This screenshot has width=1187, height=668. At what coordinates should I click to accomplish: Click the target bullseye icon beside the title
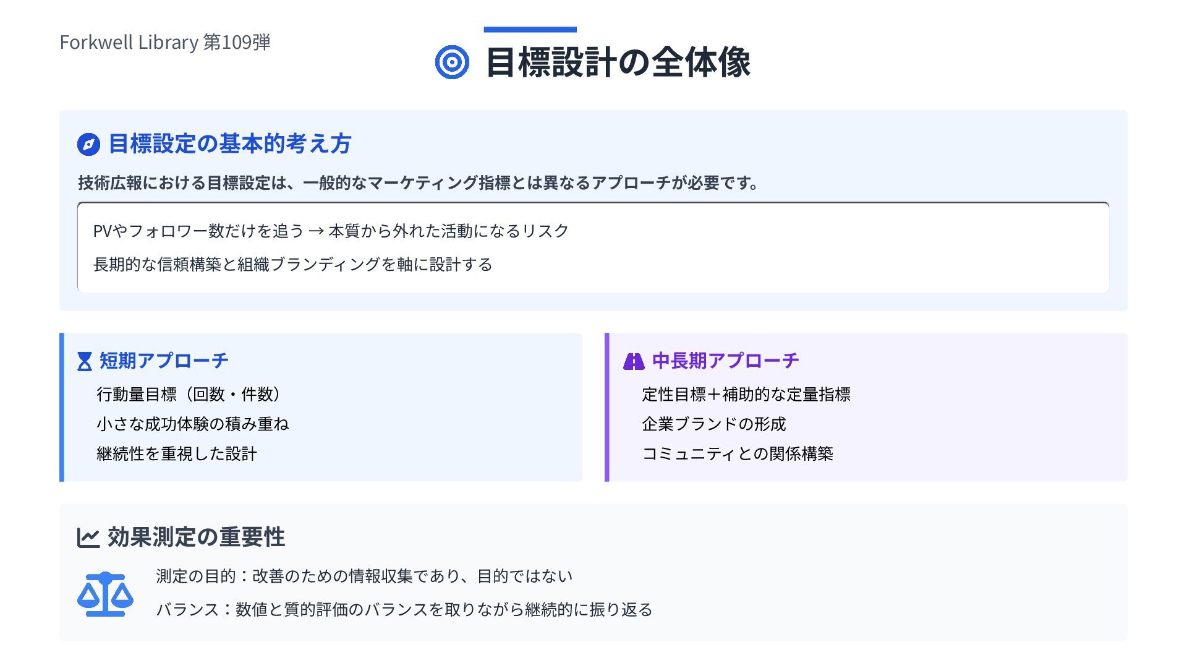[x=452, y=62]
